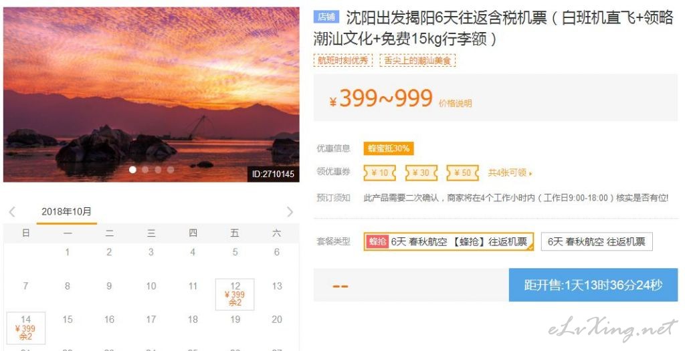Open the sunset product photo
Screen dimensions: 685x351
[x=151, y=94]
